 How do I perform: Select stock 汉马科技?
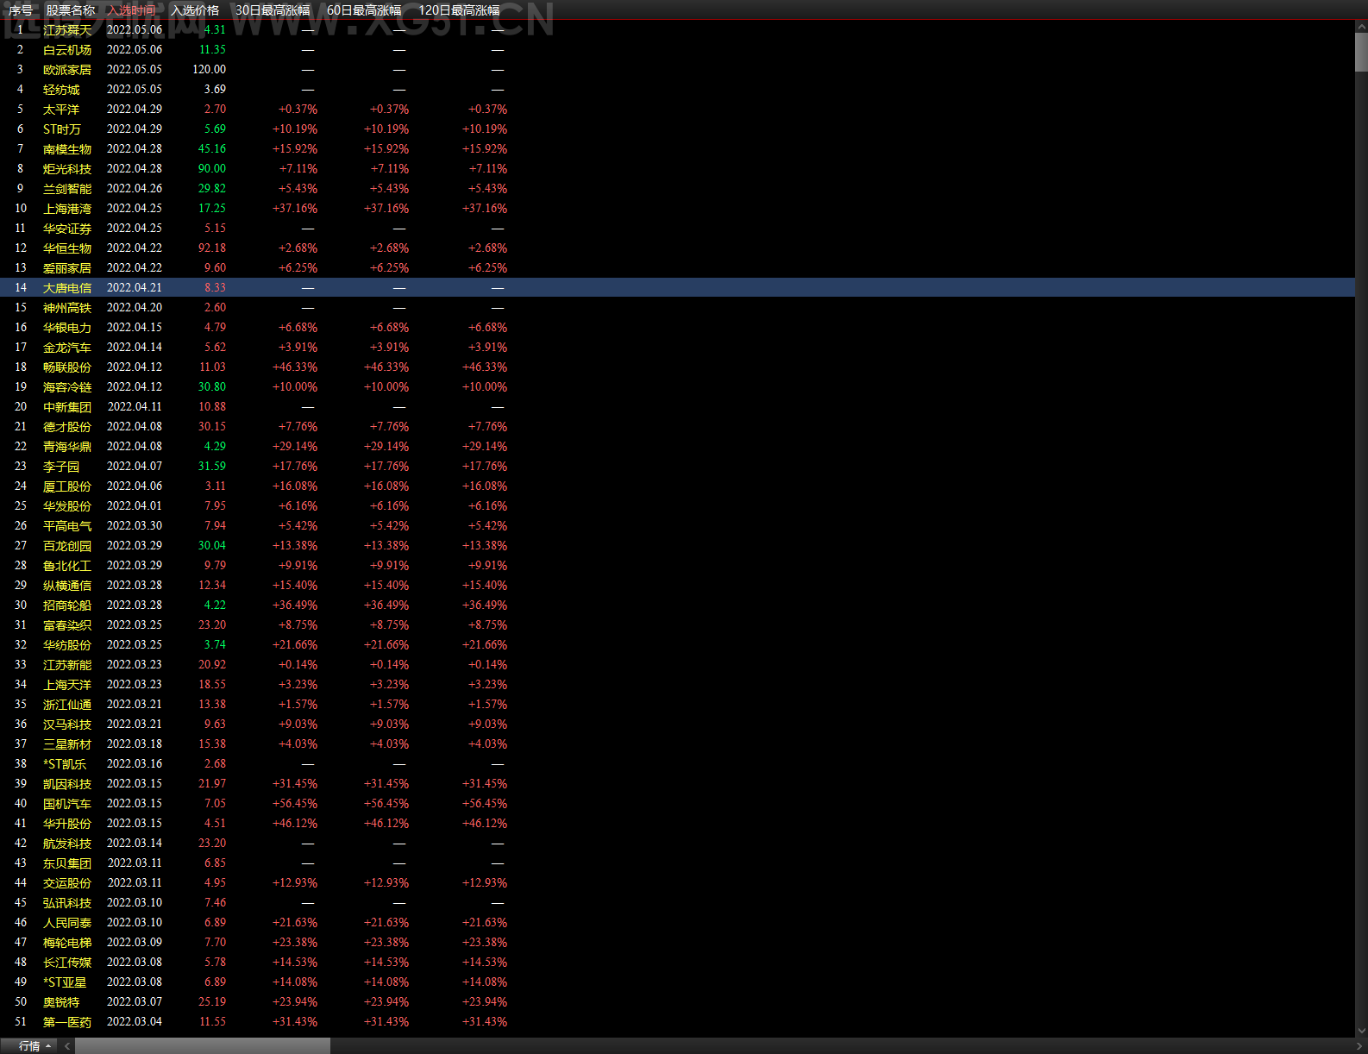pos(67,725)
